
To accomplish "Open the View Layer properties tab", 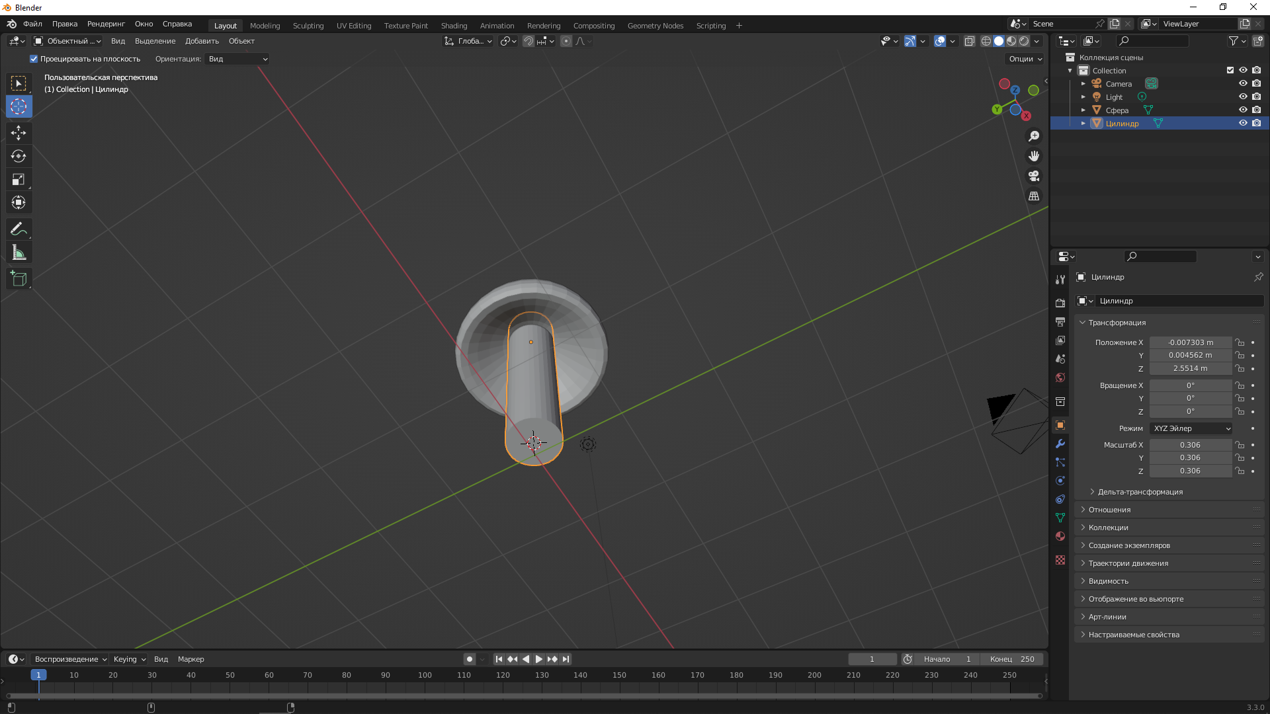I will (1060, 340).
